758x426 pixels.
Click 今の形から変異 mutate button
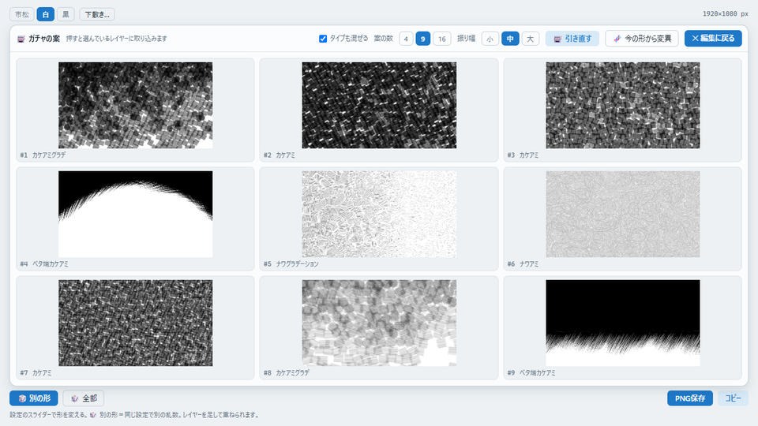click(x=642, y=39)
